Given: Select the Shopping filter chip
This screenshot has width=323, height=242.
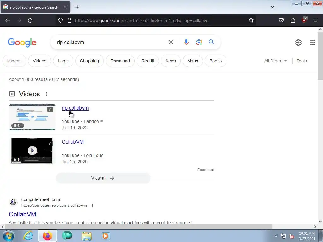Looking at the screenshot, I should (89, 61).
